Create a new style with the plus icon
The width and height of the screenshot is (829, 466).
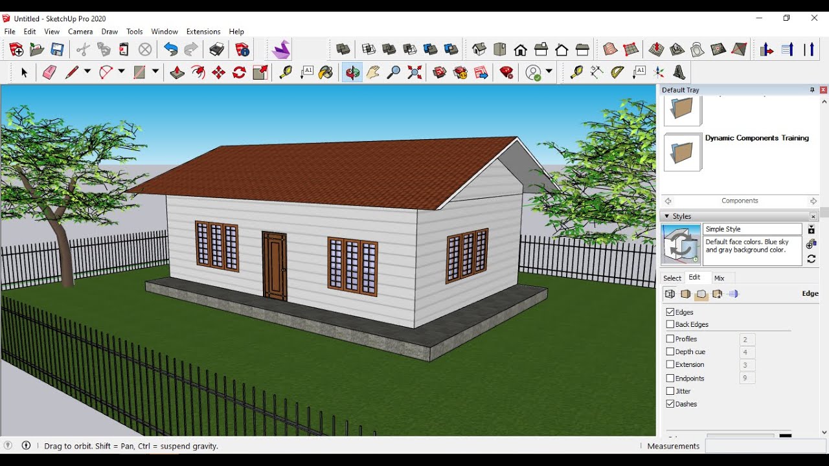tap(811, 244)
